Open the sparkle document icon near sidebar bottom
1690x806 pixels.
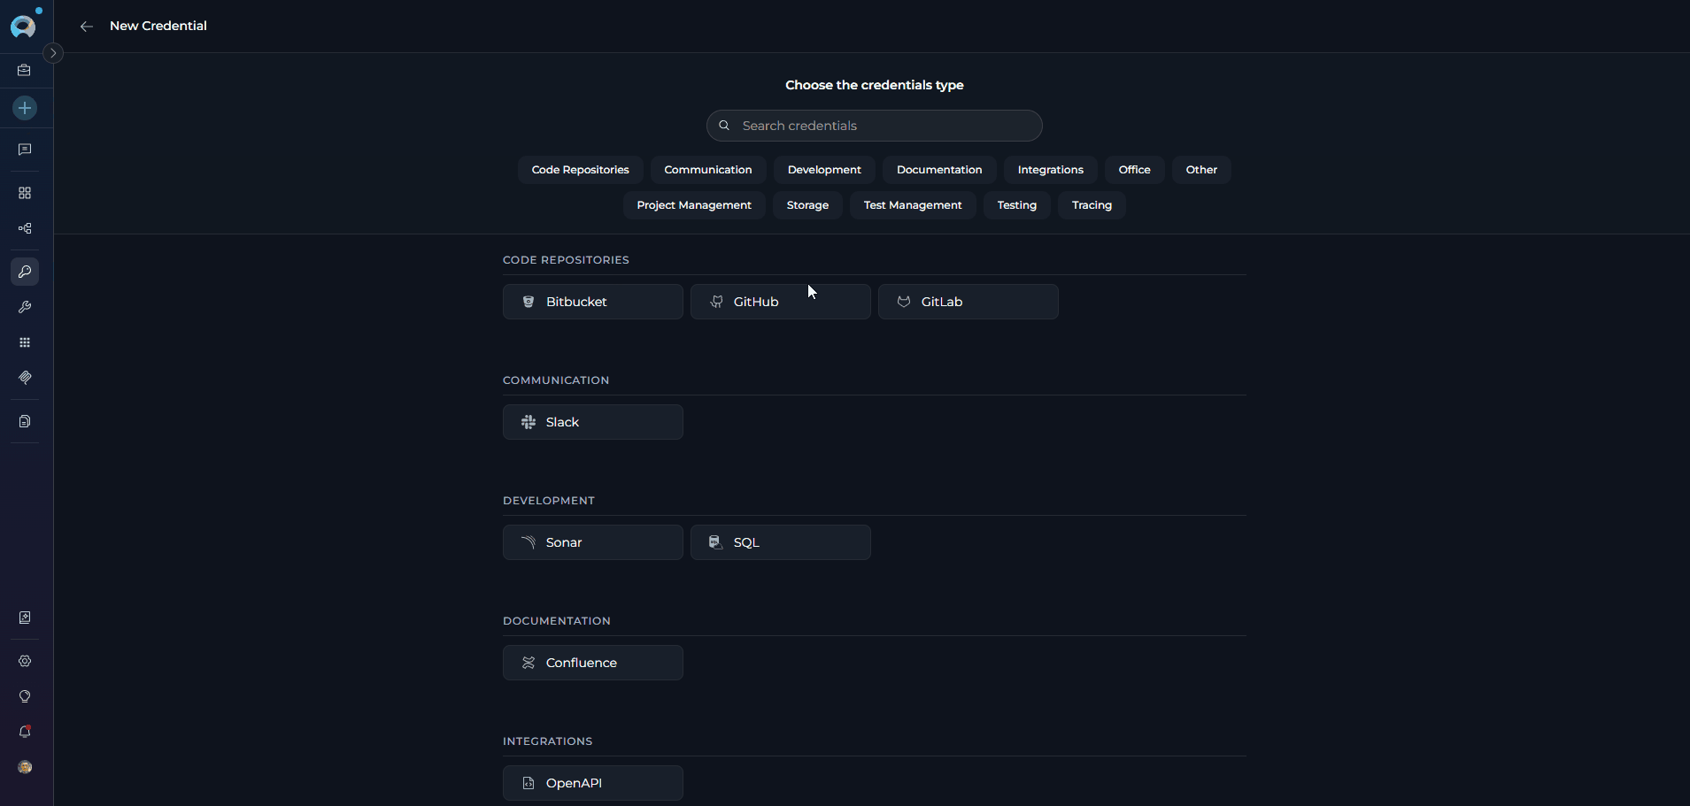click(x=25, y=618)
